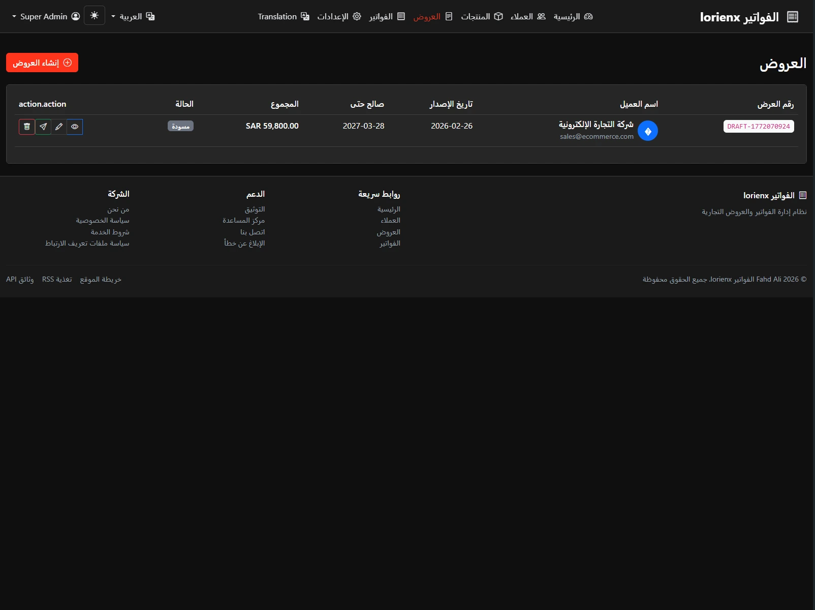Go to الإعدادات settings in navbar
The image size is (815, 610).
(x=339, y=16)
